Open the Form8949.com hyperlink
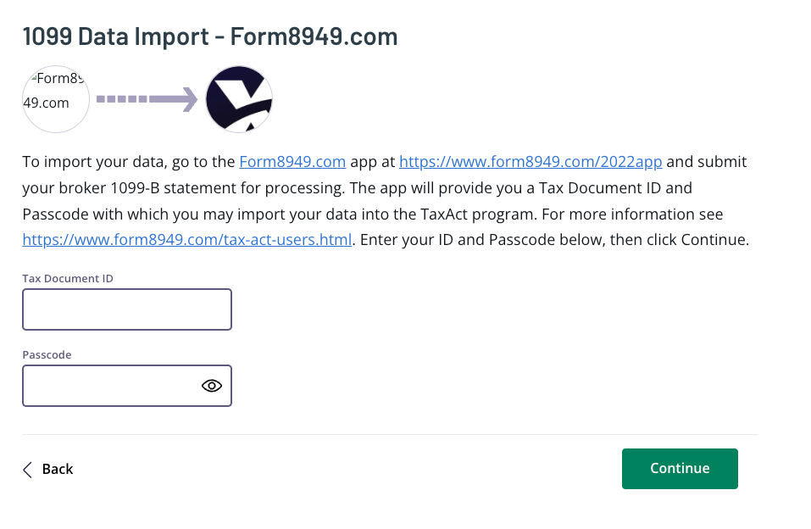811x529 pixels. click(292, 161)
